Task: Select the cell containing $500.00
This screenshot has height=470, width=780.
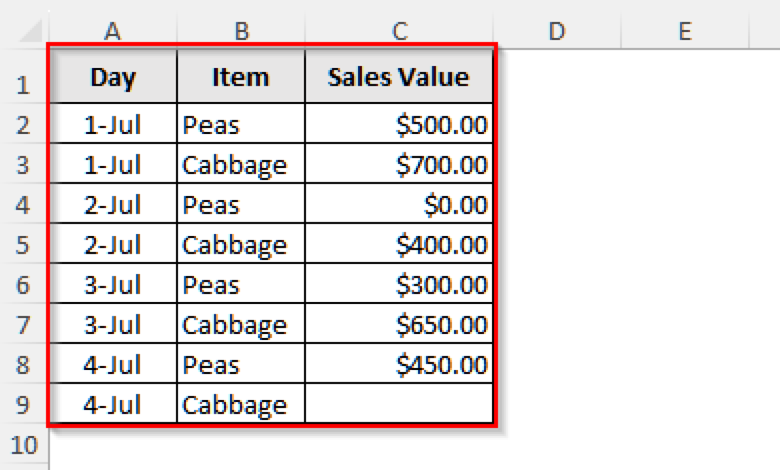Action: [x=400, y=125]
